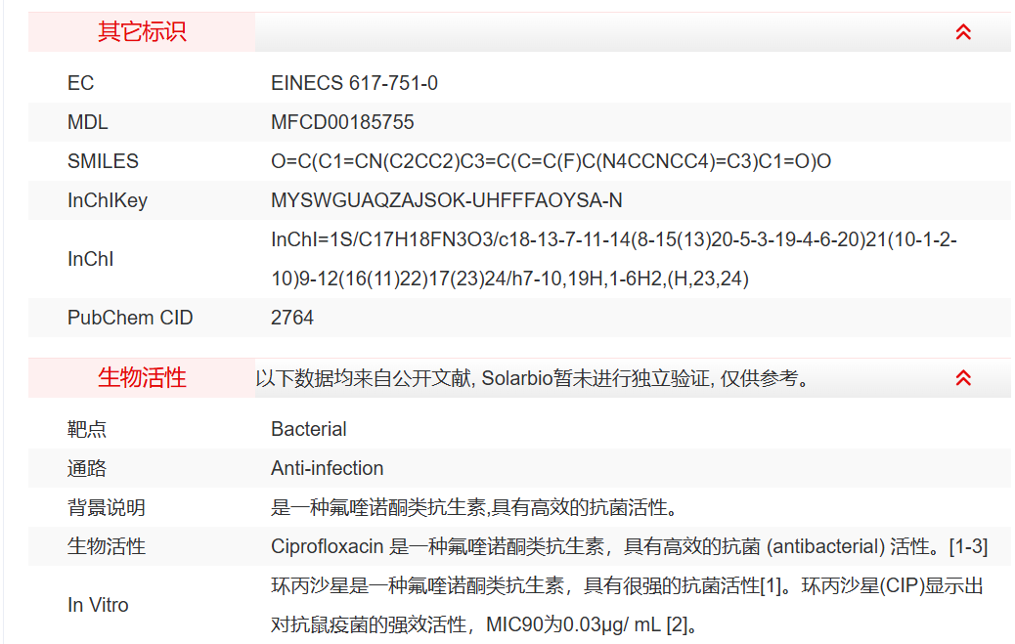The width and height of the screenshot is (1015, 644).
Task: Click the InChI string value
Action: pyautogui.click(x=613, y=259)
